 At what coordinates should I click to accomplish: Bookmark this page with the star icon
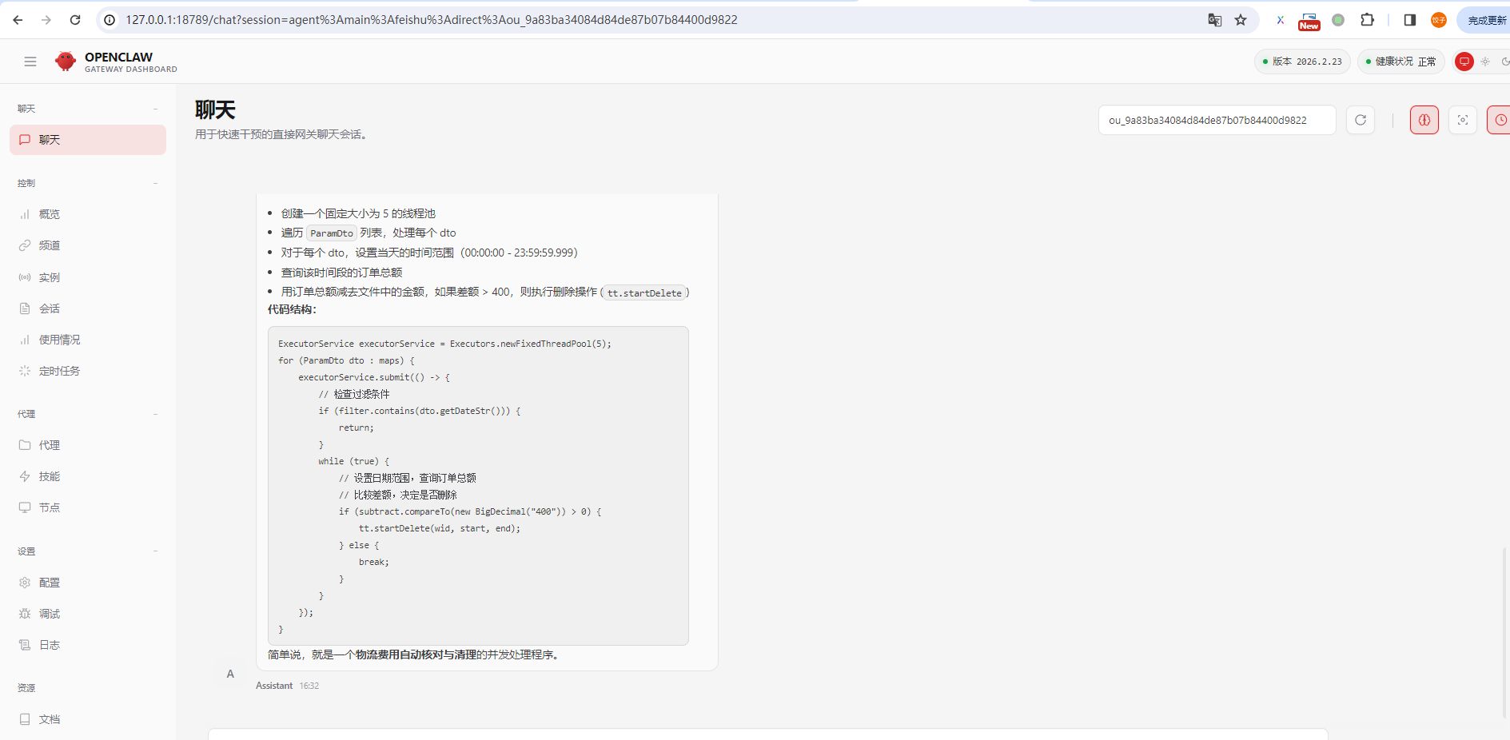[1241, 20]
